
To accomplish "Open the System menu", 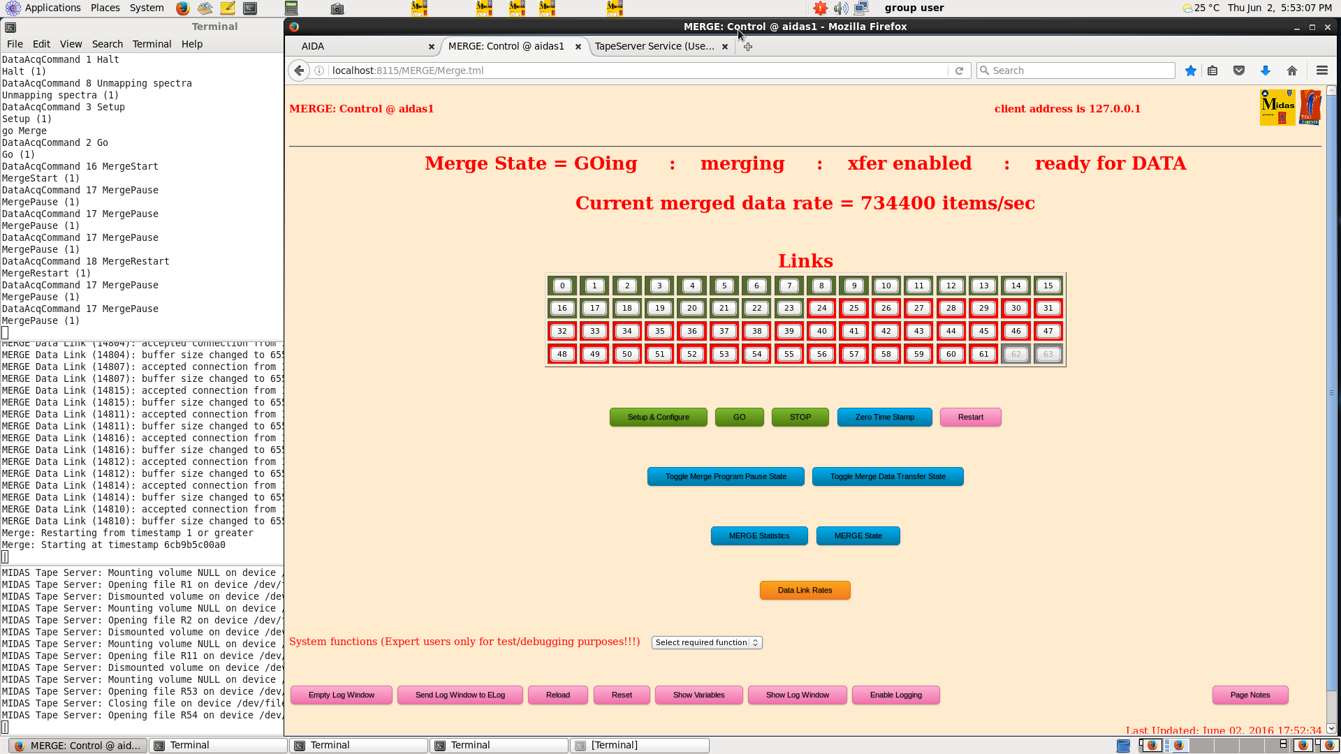I will point(147,8).
